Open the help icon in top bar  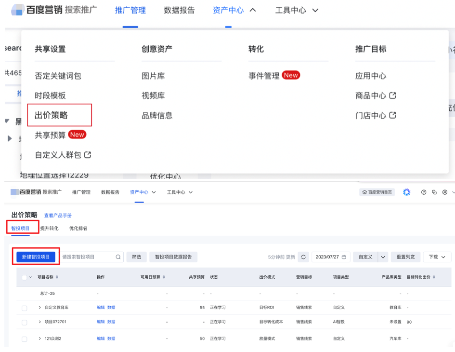point(424,192)
